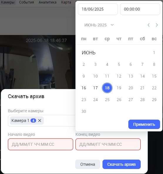The image size is (163, 174).
Task: Select June 17 in the calendar
Action: 95,88
